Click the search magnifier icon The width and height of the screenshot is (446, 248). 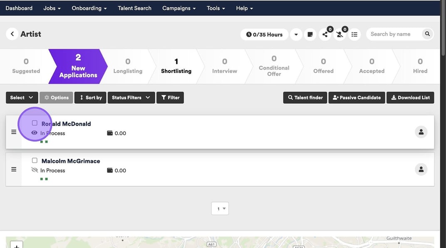pyautogui.click(x=427, y=34)
